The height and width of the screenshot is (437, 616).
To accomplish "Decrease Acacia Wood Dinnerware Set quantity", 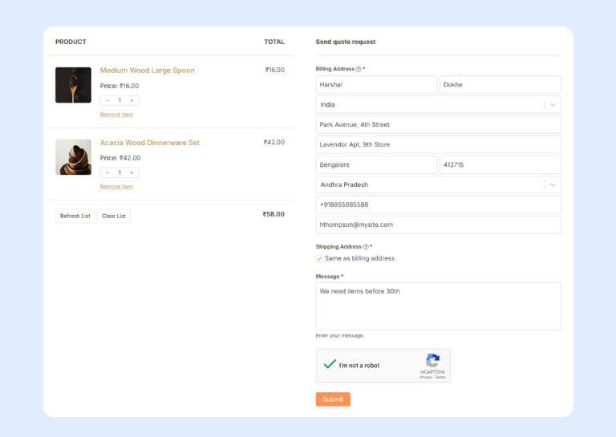I will 107,172.
